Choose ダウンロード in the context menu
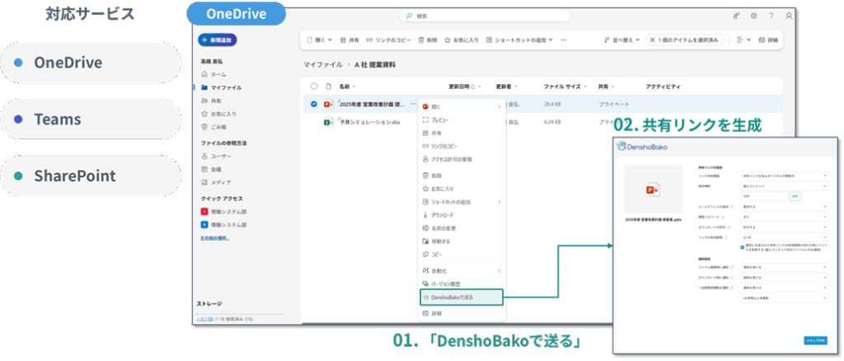 point(462,214)
